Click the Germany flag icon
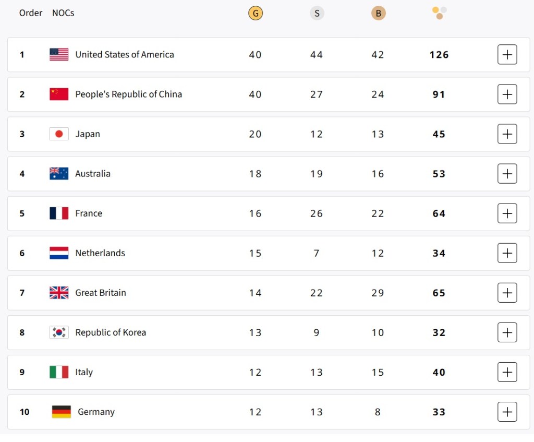The width and height of the screenshot is (534, 442). (x=62, y=412)
